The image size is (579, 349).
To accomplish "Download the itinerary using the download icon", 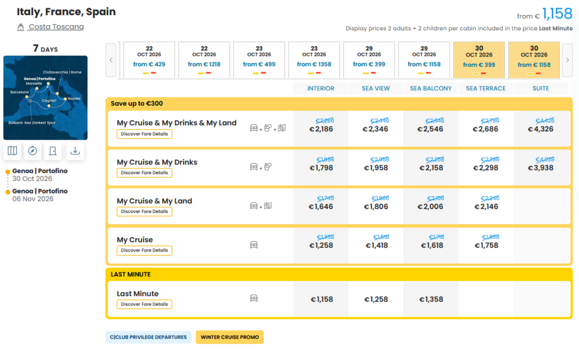I will (75, 151).
